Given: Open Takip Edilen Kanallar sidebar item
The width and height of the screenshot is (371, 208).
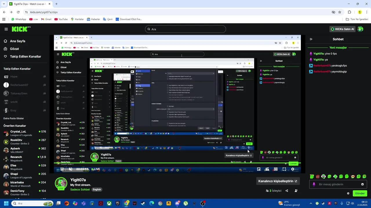Looking at the screenshot, I should (26, 57).
